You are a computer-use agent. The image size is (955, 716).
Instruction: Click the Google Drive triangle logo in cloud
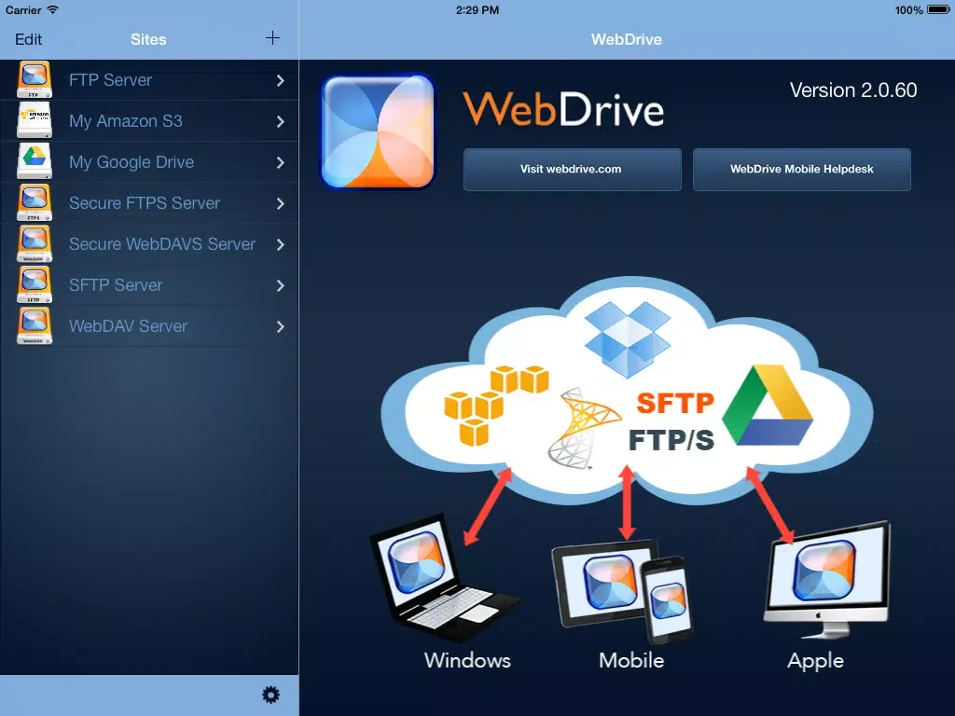click(x=768, y=406)
